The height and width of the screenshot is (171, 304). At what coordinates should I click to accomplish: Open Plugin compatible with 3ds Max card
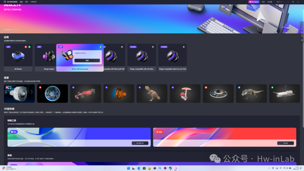coord(142,58)
